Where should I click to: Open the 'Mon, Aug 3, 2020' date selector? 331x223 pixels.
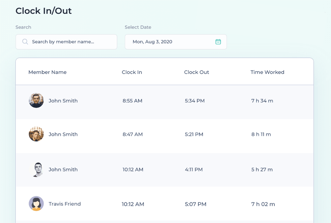(x=171, y=42)
